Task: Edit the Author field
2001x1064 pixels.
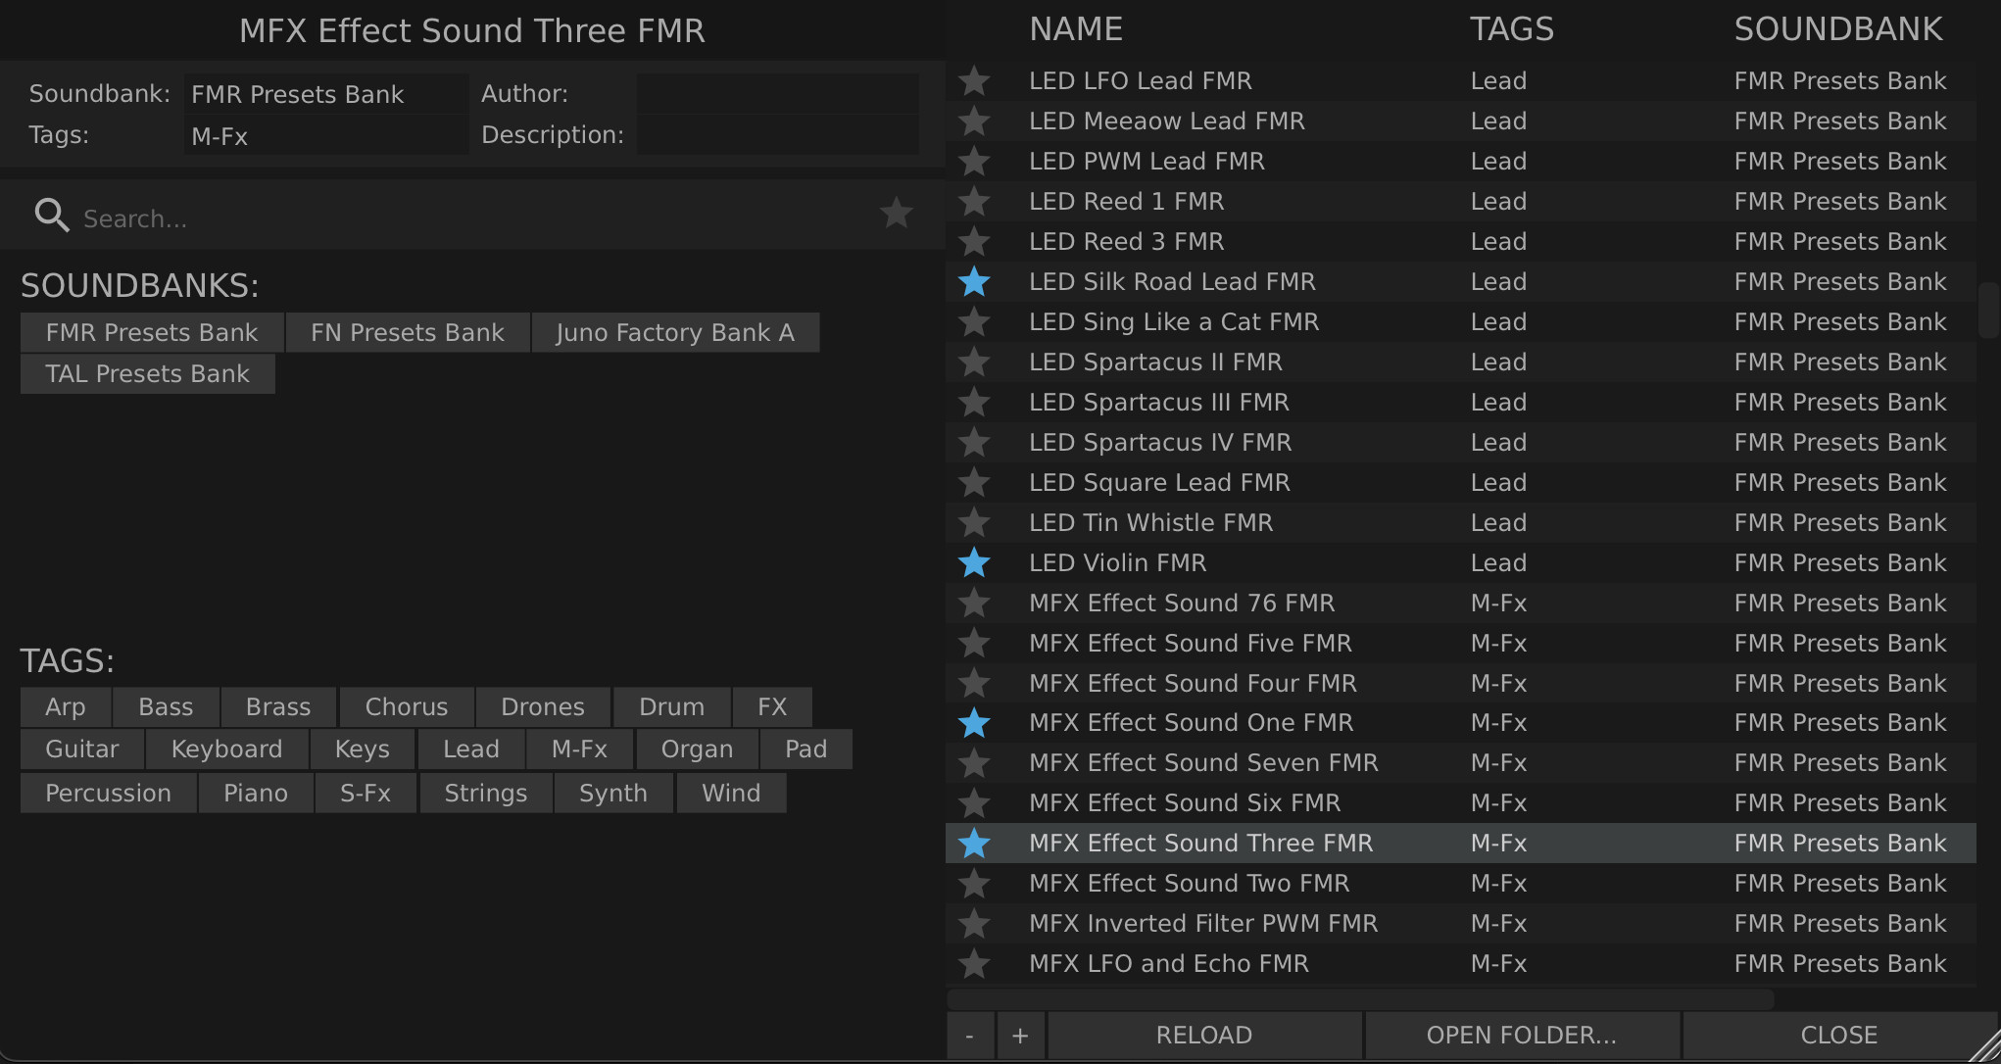Action: 777,94
